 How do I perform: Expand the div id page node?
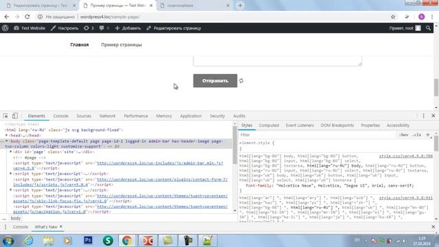click(x=11, y=152)
